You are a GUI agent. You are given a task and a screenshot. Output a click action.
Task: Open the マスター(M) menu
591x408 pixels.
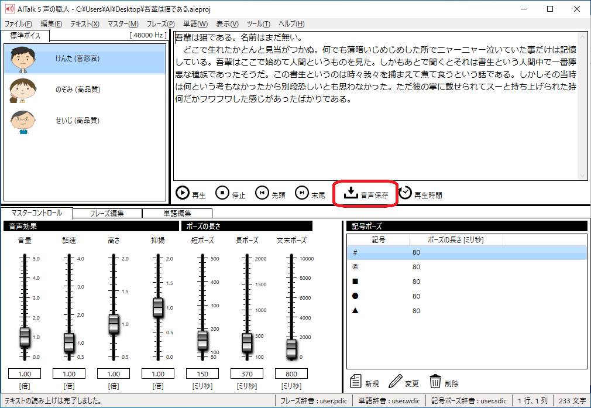coord(123,24)
